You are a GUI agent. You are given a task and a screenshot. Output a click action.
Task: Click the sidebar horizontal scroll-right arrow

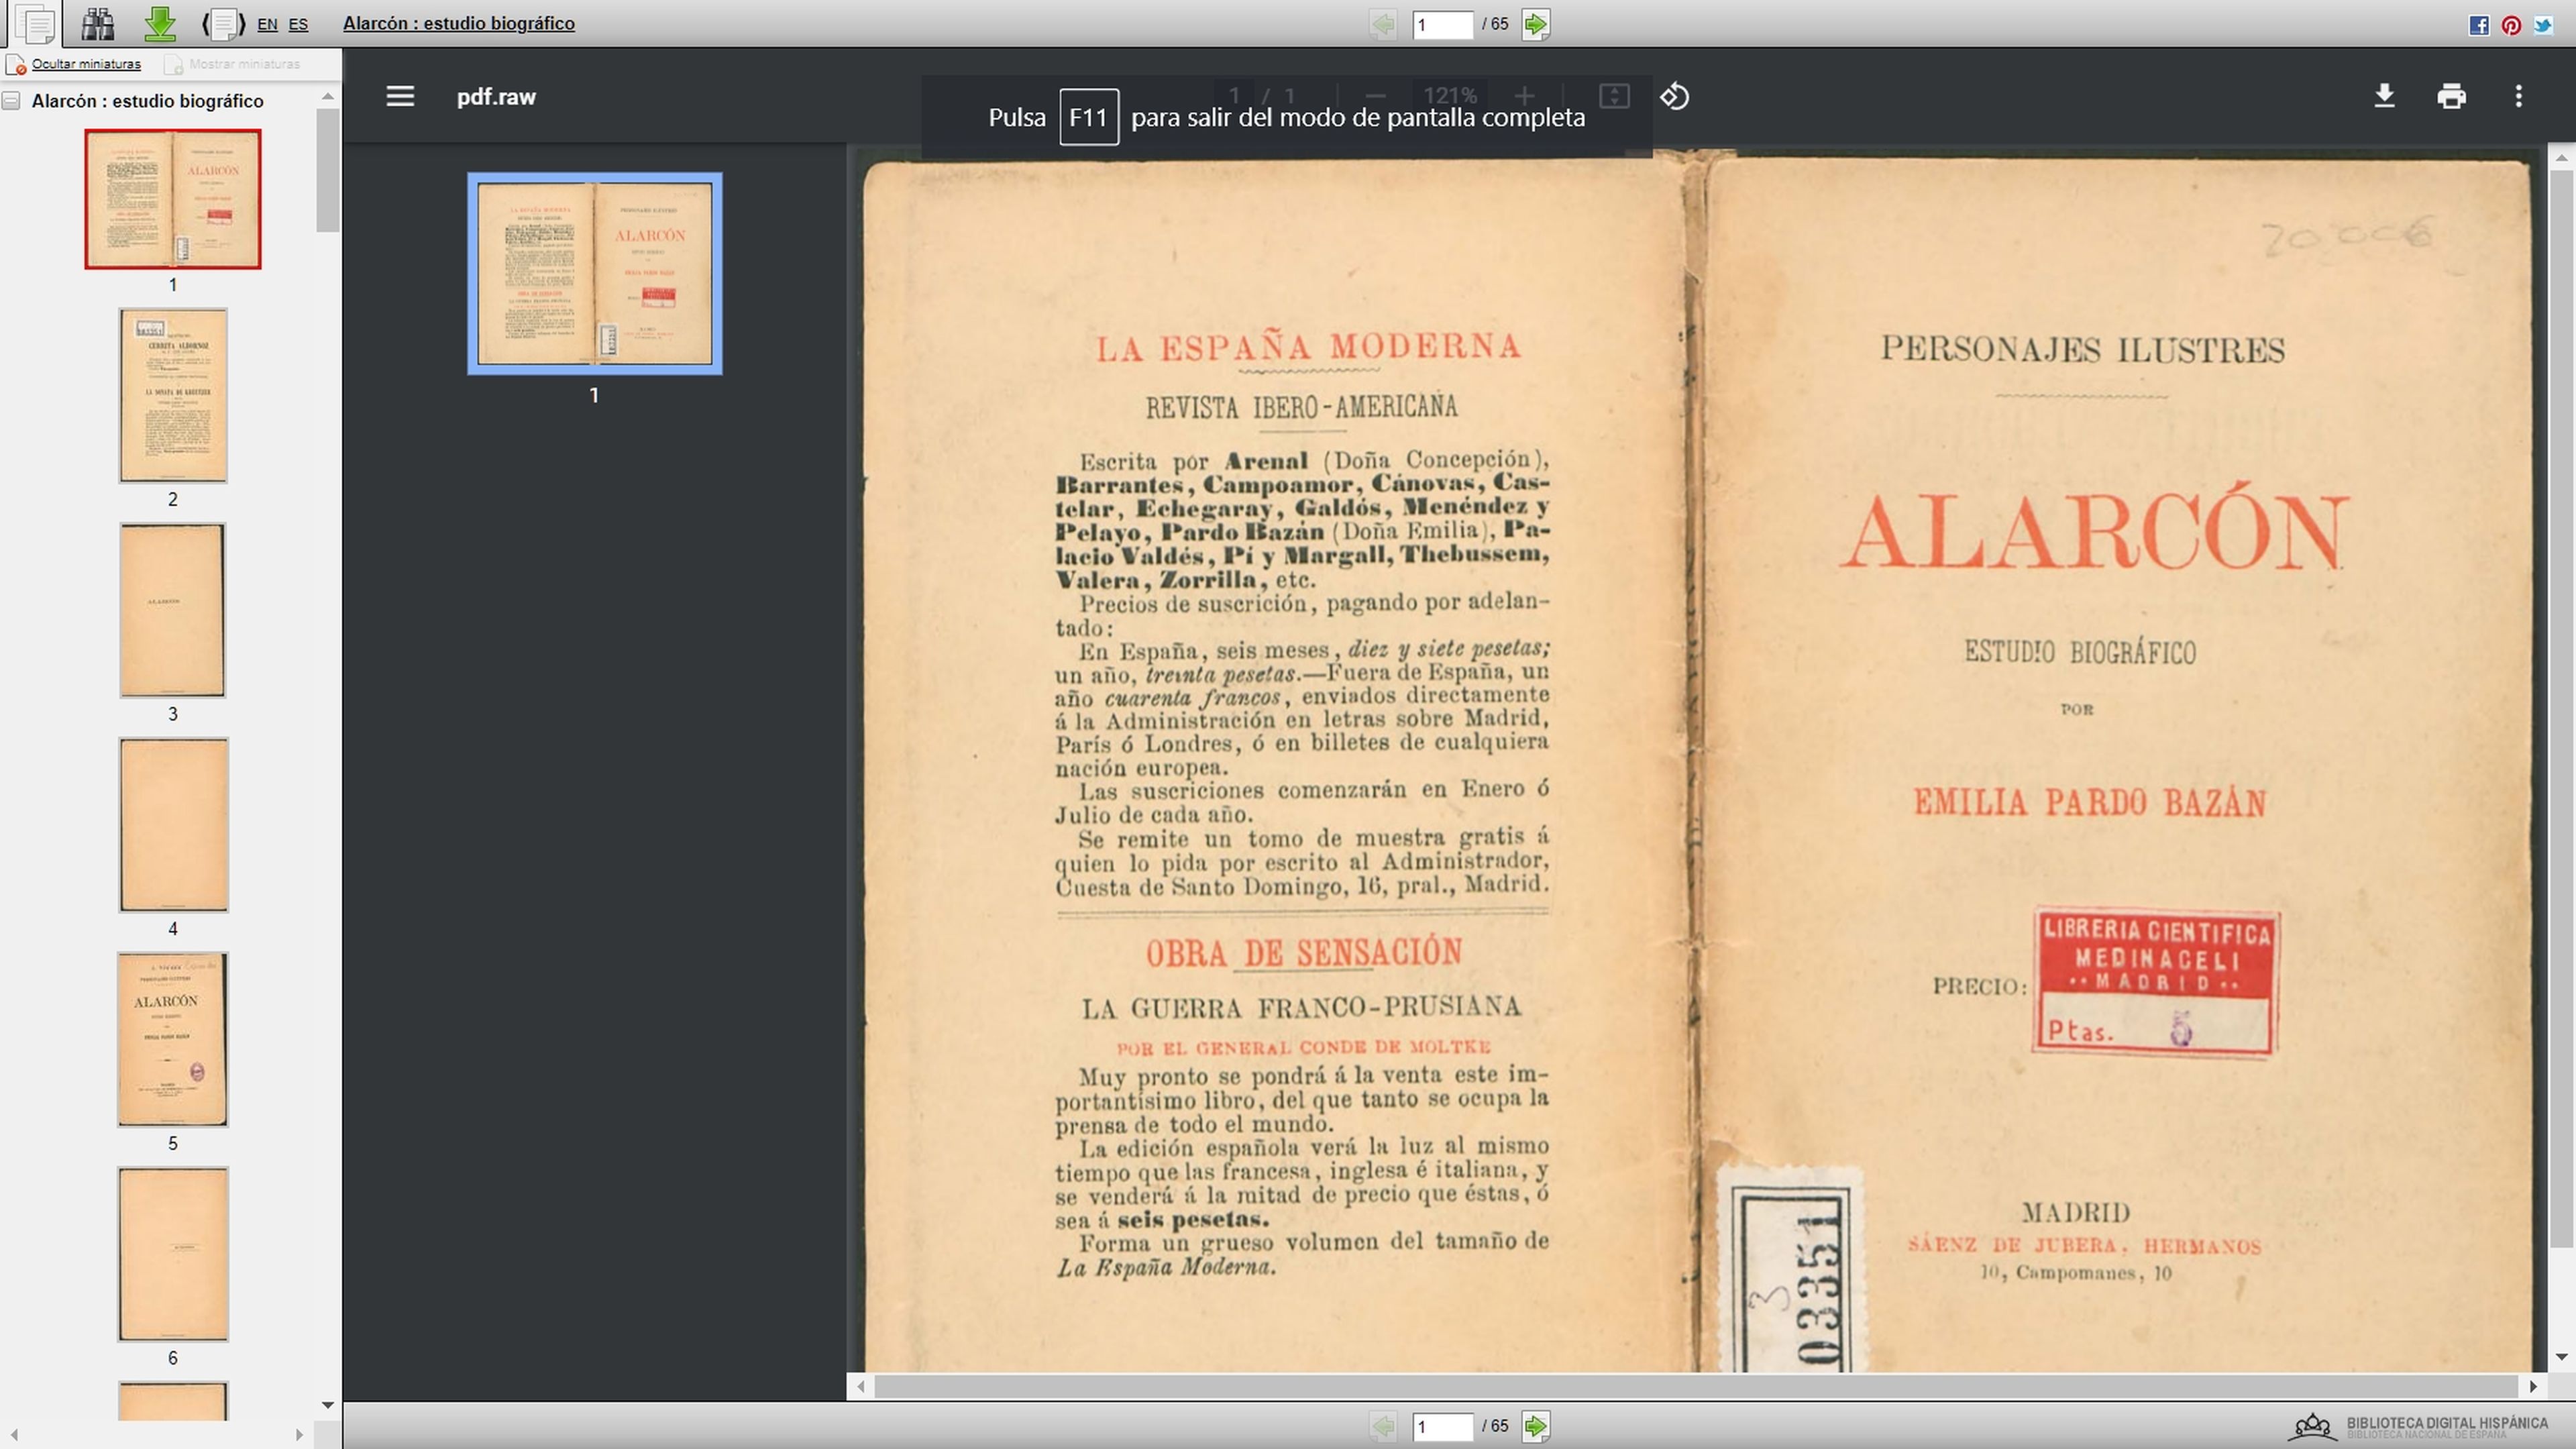pos(299,1435)
